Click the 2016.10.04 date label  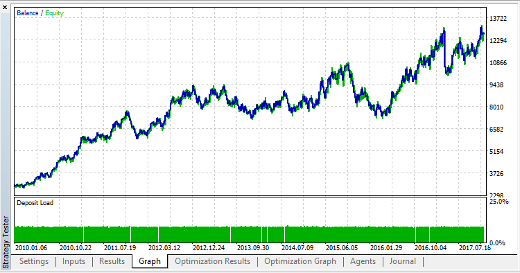point(431,248)
